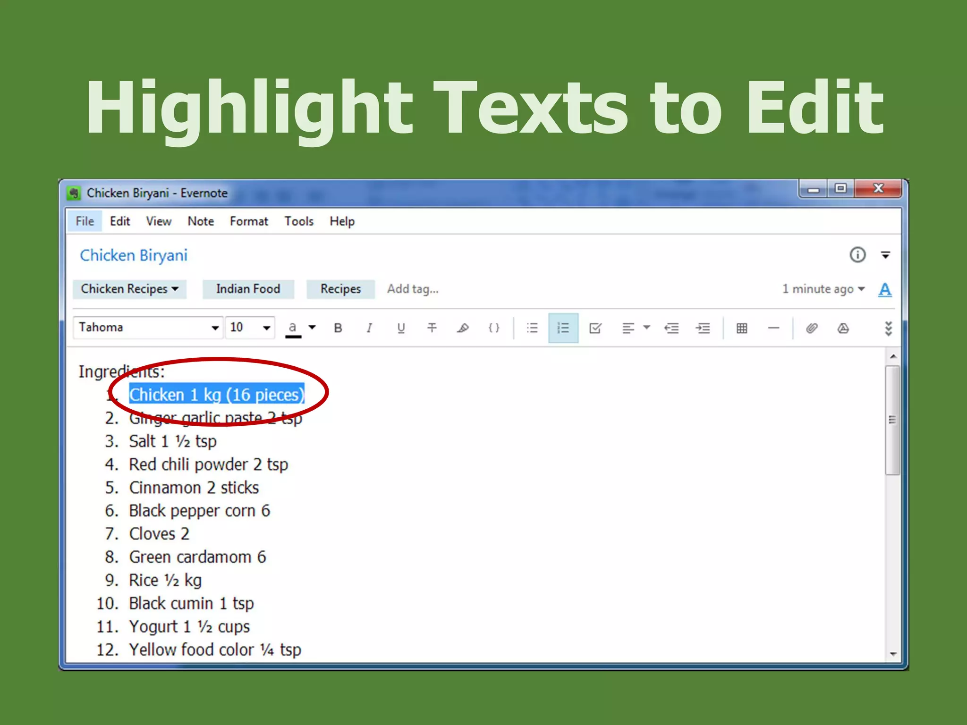Click highlighted text 'Chicken 1 kg (16 pieces)'
967x725 pixels.
pyautogui.click(x=217, y=395)
